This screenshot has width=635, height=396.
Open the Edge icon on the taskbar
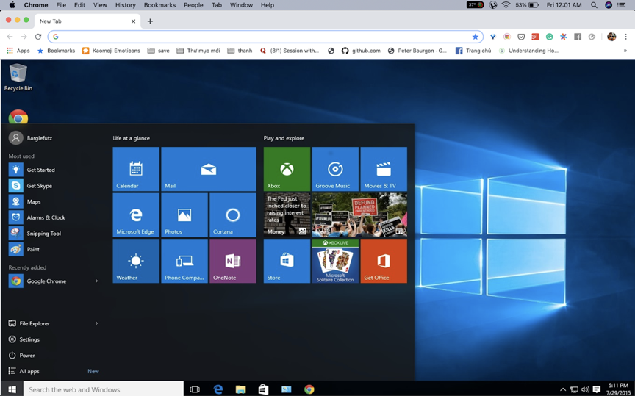coord(218,389)
